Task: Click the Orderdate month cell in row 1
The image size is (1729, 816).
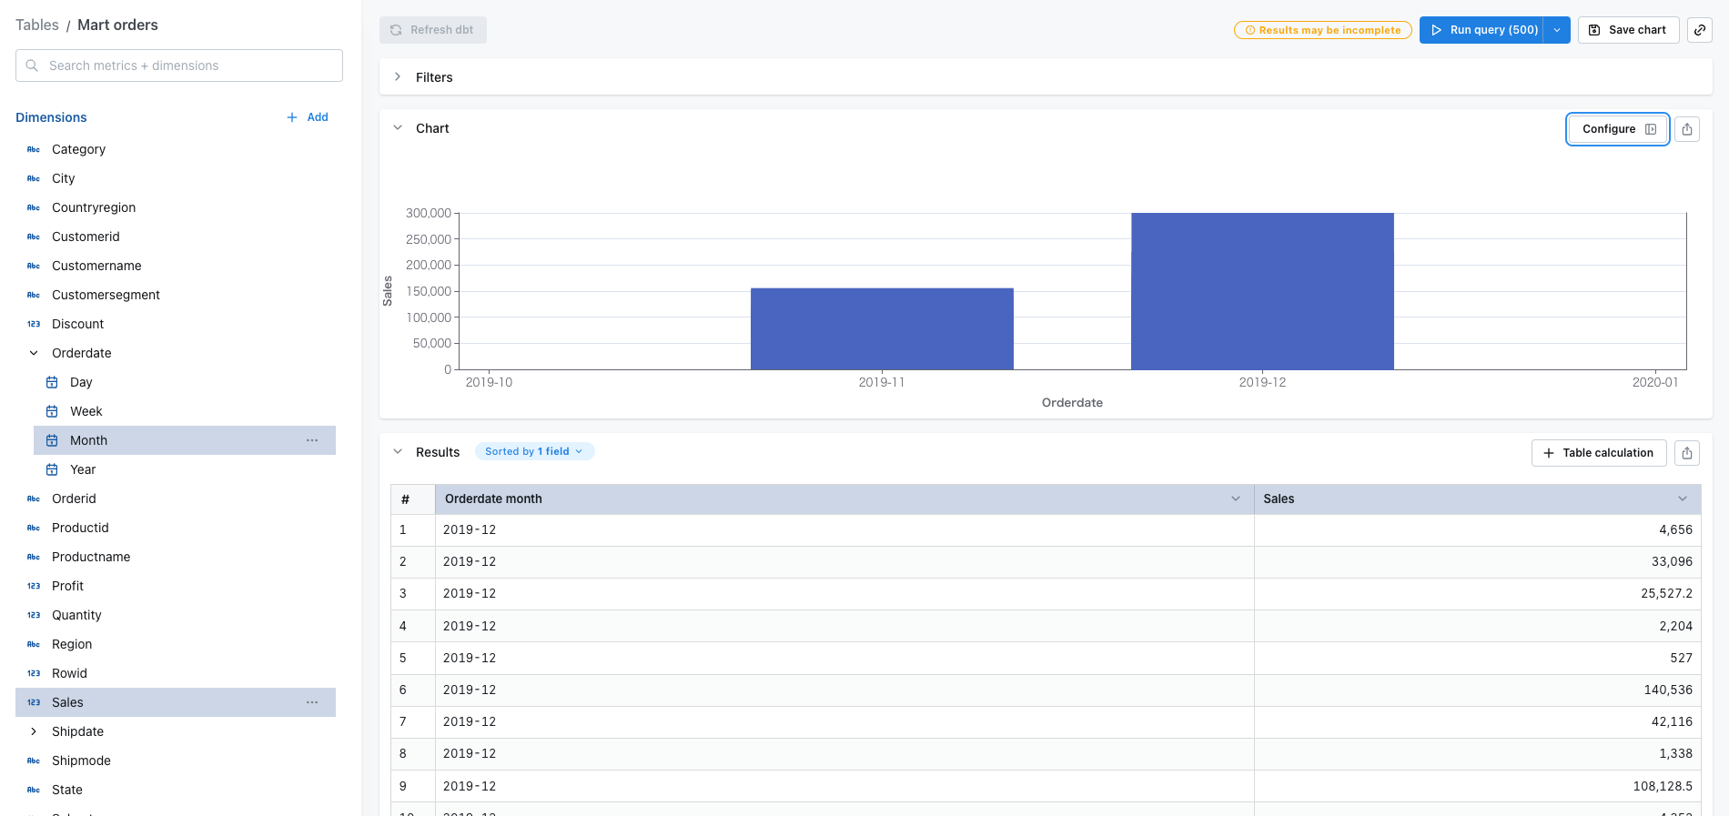Action: (x=844, y=529)
